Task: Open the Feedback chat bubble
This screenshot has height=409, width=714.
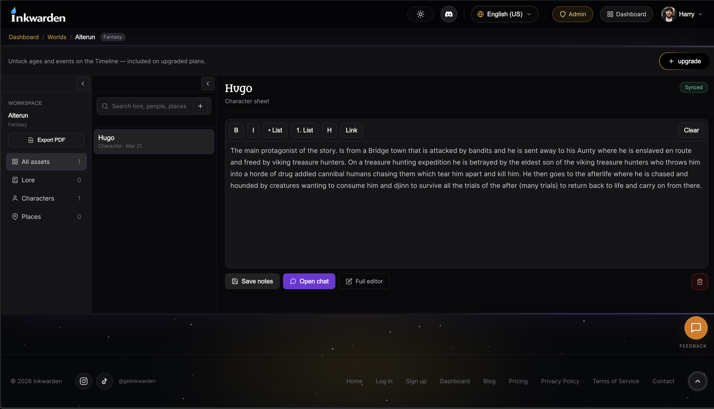Action: coord(696,328)
